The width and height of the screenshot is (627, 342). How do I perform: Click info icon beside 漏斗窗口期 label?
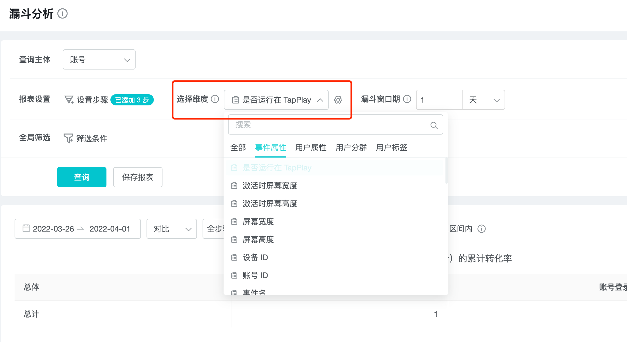coord(407,99)
